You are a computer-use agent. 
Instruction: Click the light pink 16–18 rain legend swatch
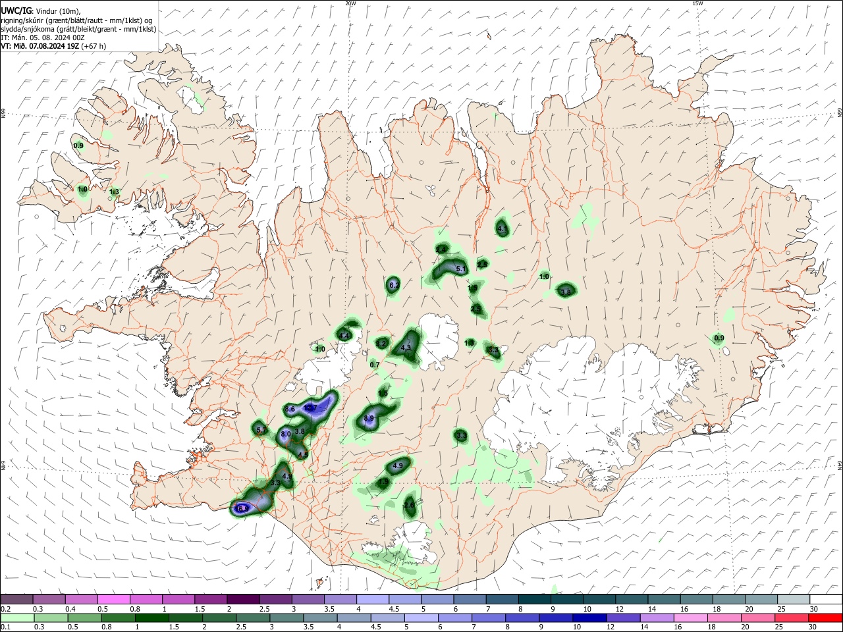[690, 618]
